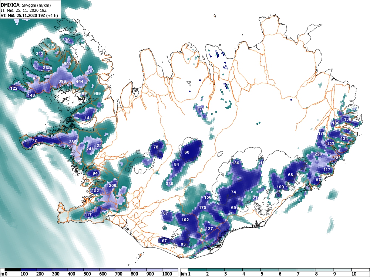Click the '400' label in the meter legend
This screenshot has height=277, width=370.
click(x=71, y=274)
